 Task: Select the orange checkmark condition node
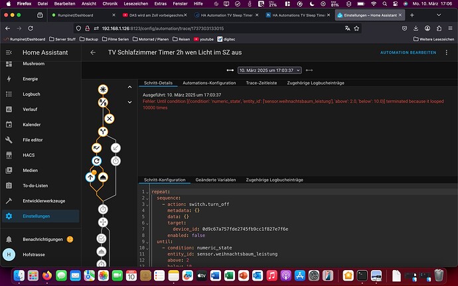coord(96,148)
